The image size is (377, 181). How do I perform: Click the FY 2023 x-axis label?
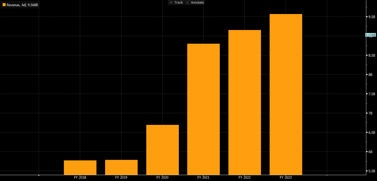point(286,178)
